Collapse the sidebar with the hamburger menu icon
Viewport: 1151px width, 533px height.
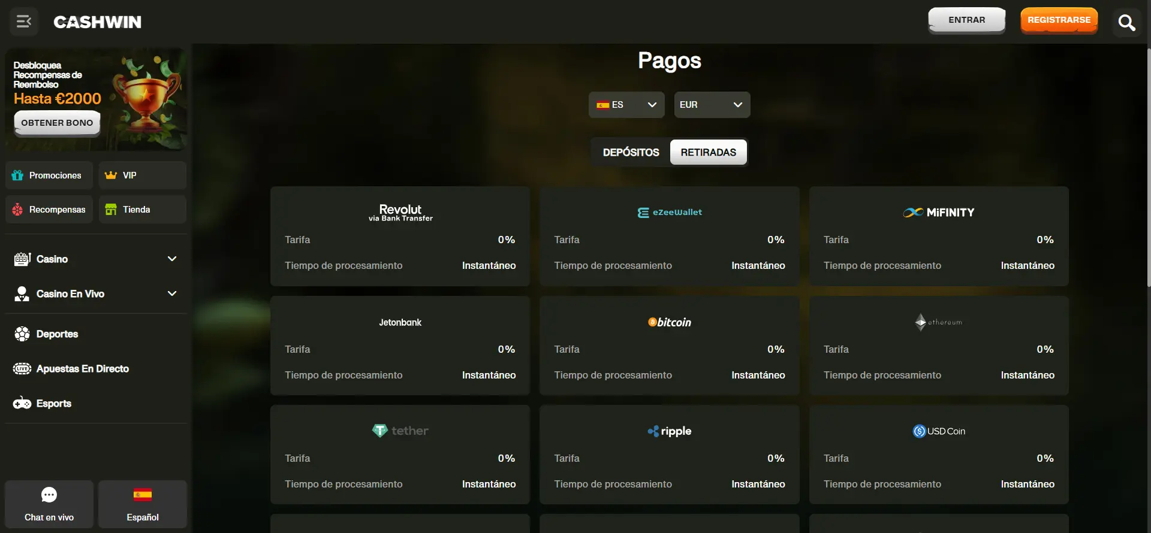24,22
